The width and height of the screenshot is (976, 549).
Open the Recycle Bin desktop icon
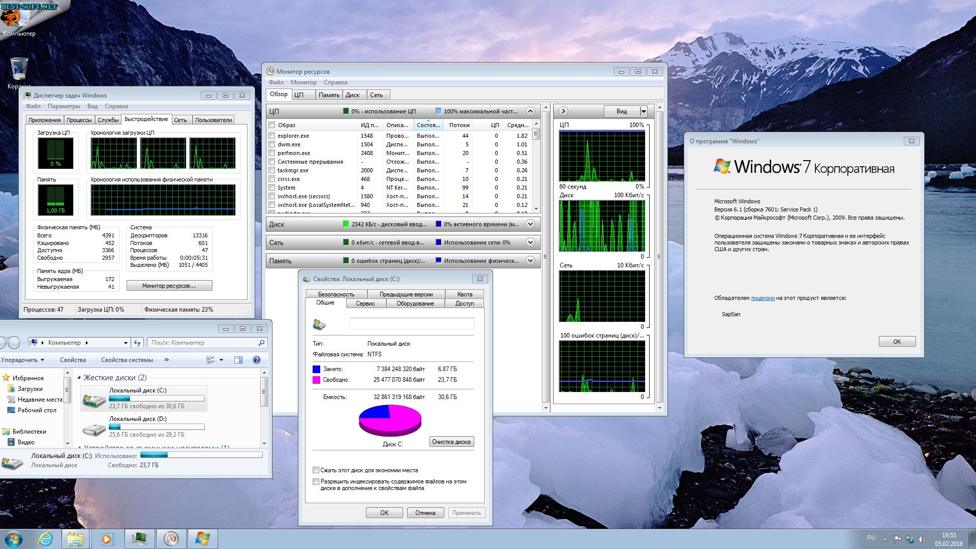pos(19,69)
